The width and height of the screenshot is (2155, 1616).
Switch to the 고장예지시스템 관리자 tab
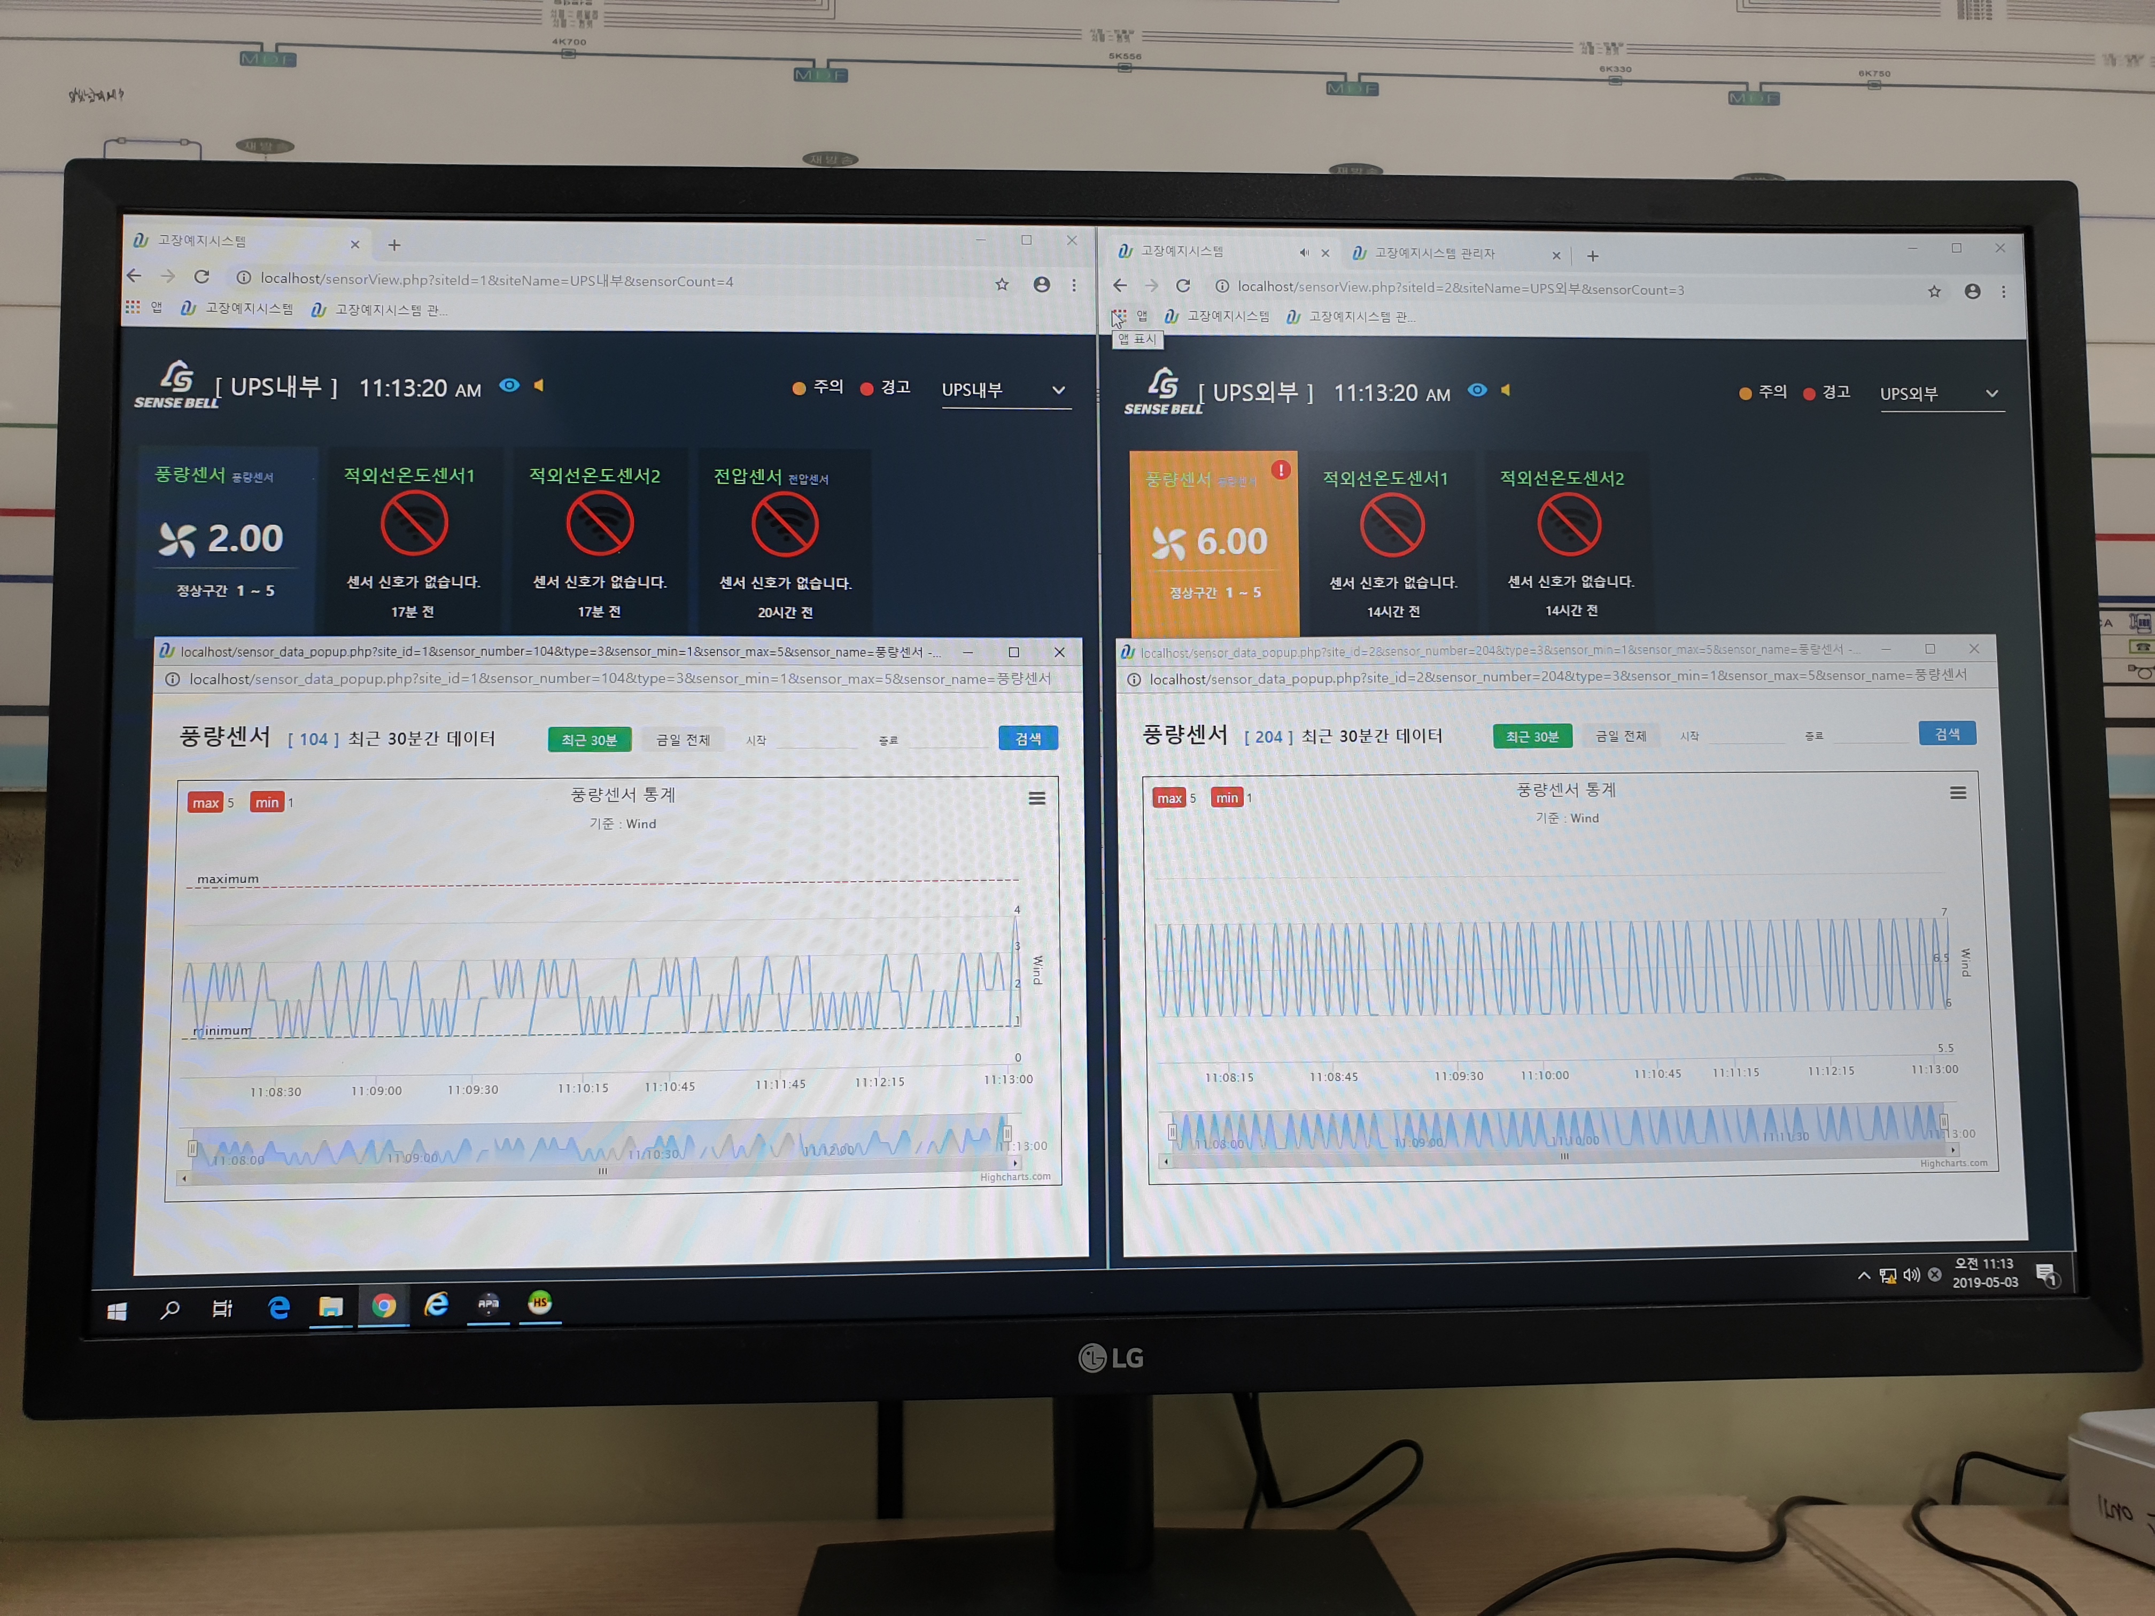[x=1434, y=253]
